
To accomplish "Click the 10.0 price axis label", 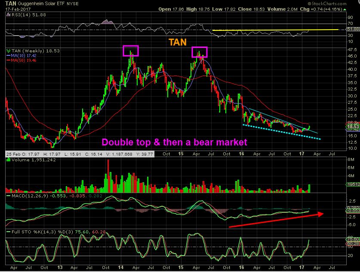I will (352, 148).
